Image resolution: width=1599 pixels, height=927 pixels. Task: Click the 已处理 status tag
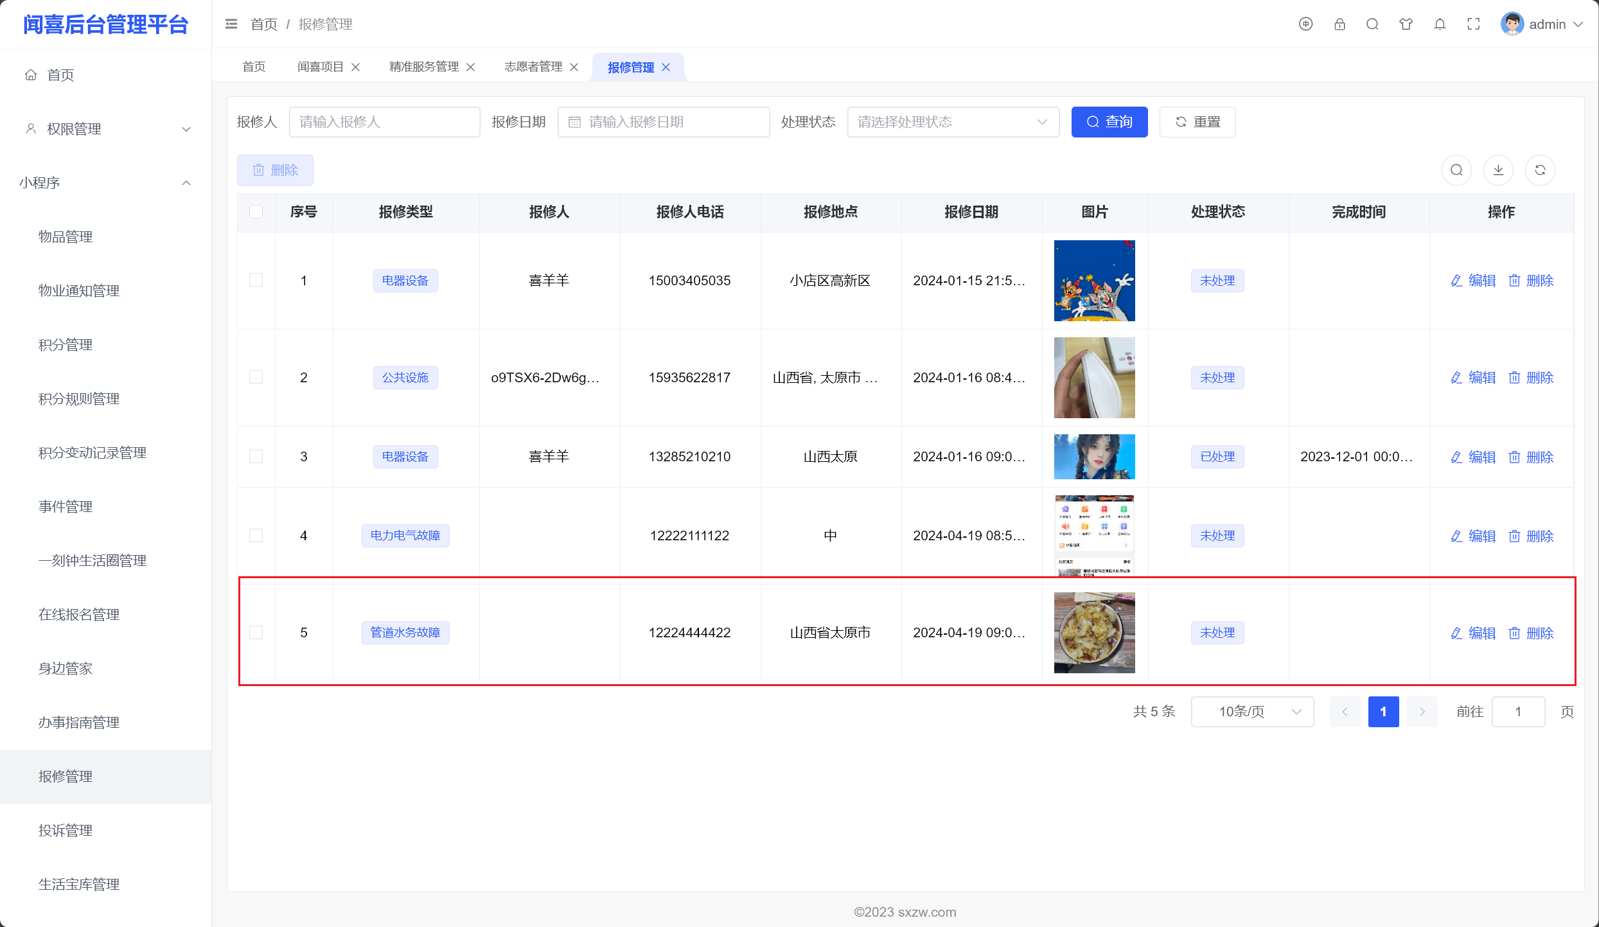tap(1217, 457)
